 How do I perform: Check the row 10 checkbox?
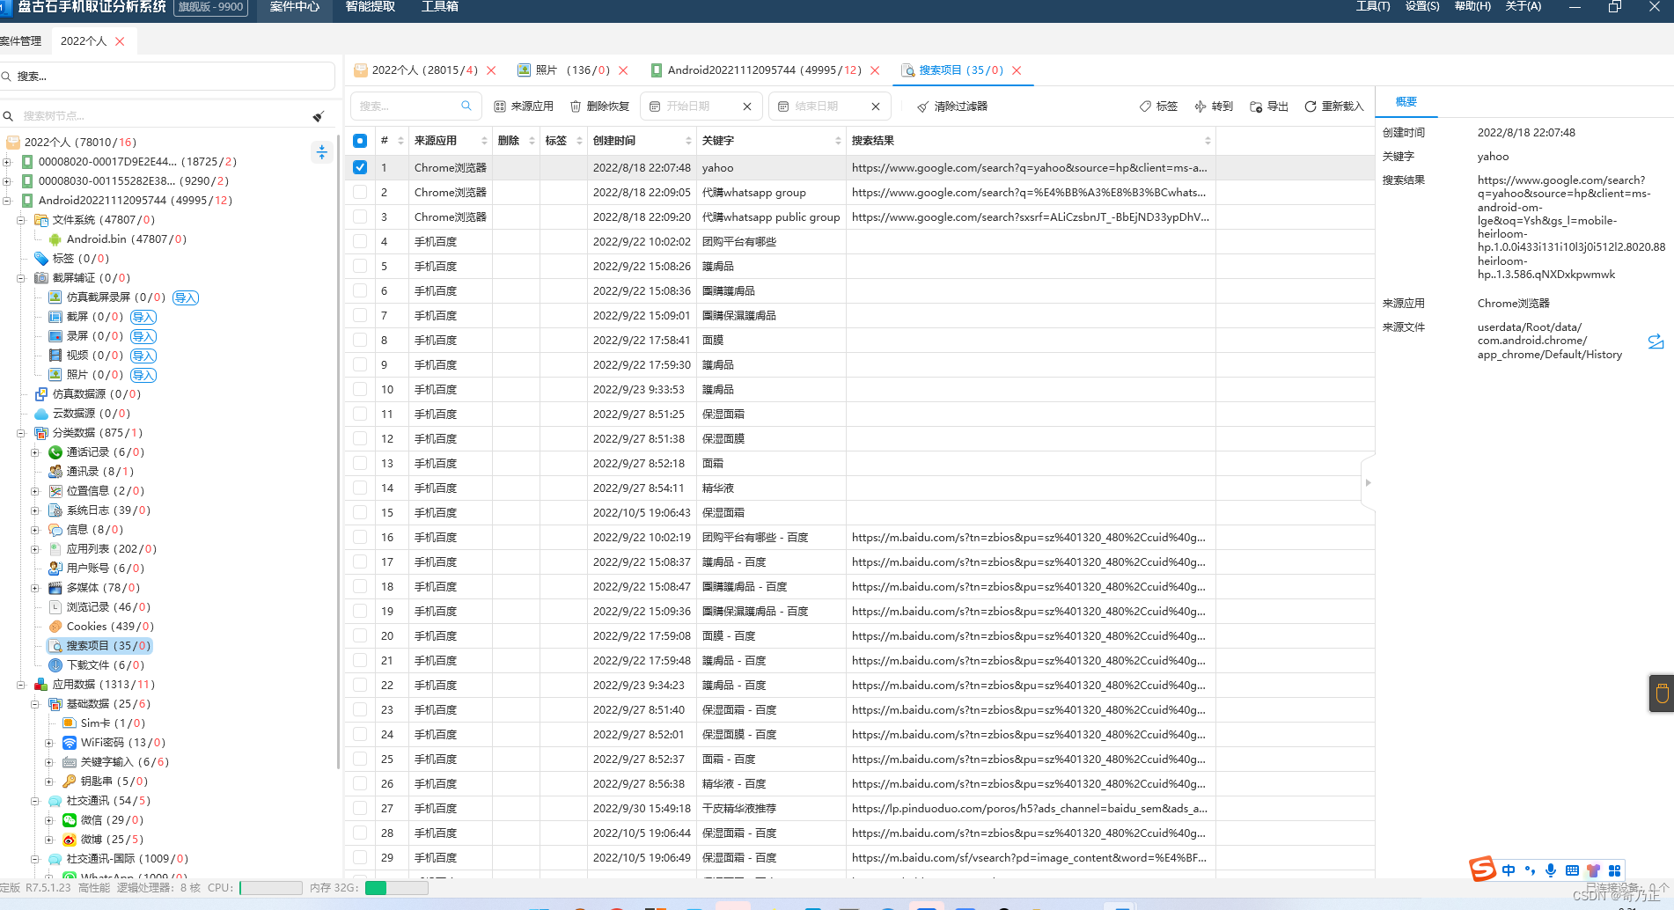pyautogui.click(x=360, y=389)
